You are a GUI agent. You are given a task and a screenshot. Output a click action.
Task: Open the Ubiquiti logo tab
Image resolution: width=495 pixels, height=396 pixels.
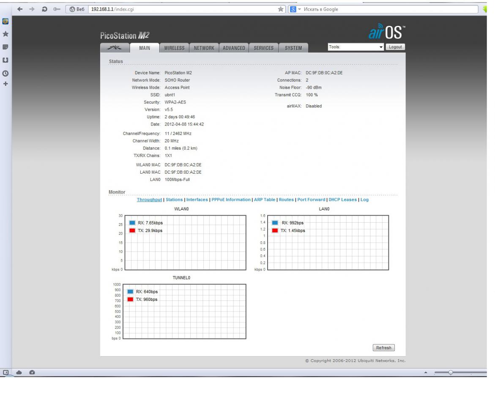coord(115,48)
